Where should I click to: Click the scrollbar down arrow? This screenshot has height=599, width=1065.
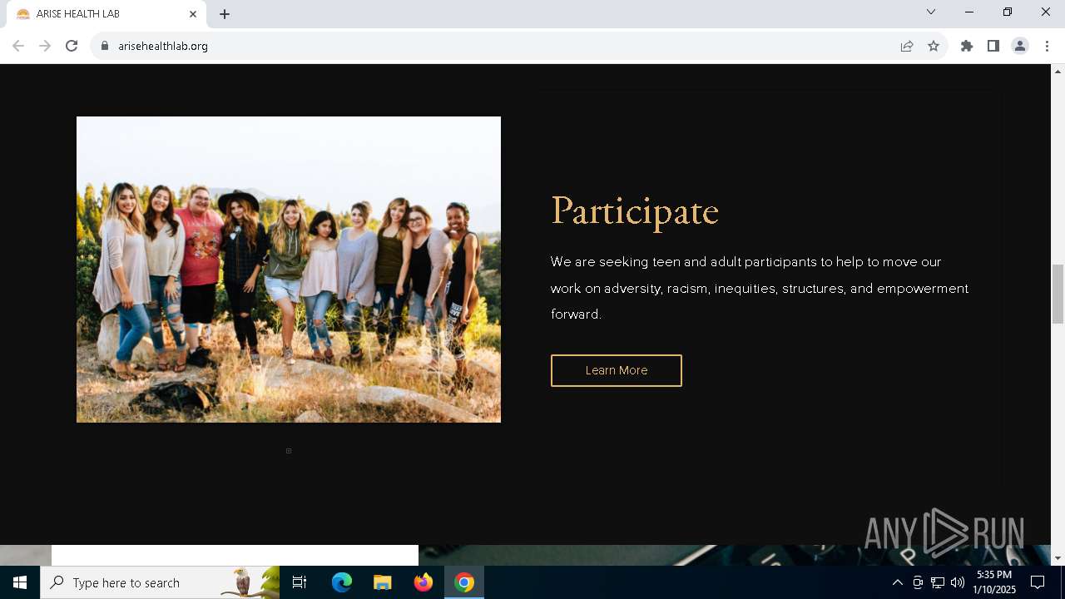coord(1058,558)
